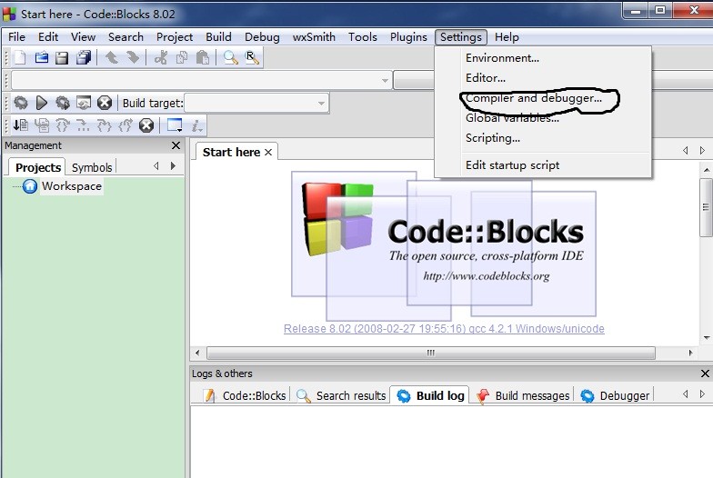Image resolution: width=713 pixels, height=478 pixels.
Task: Click the Rebuild icon
Action: [x=84, y=103]
